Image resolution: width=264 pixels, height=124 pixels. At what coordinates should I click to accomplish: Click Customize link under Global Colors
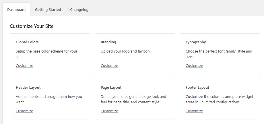(24, 66)
